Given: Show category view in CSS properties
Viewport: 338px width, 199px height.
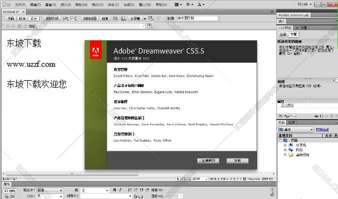Looking at the screenshot, I should pyautogui.click(x=281, y=116).
